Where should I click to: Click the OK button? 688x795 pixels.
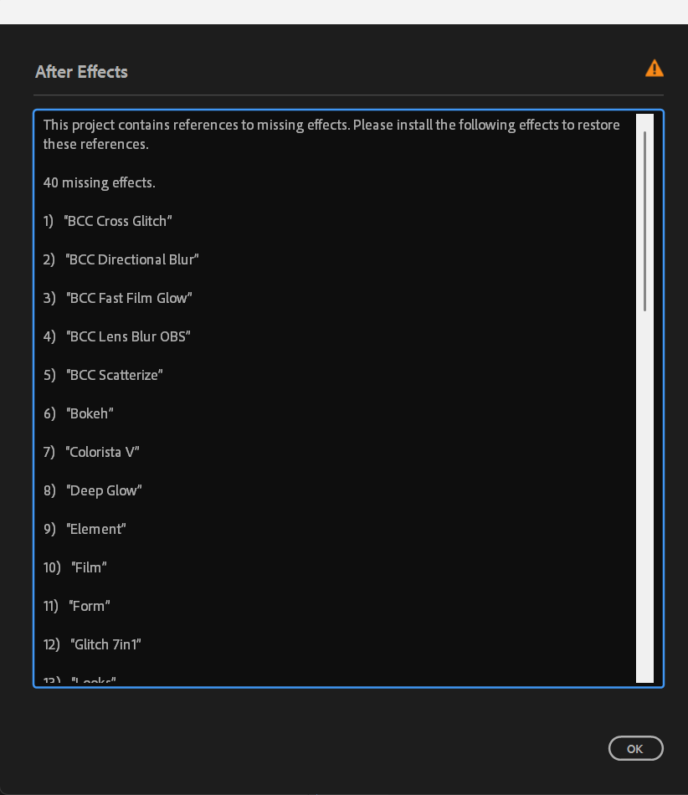(635, 748)
